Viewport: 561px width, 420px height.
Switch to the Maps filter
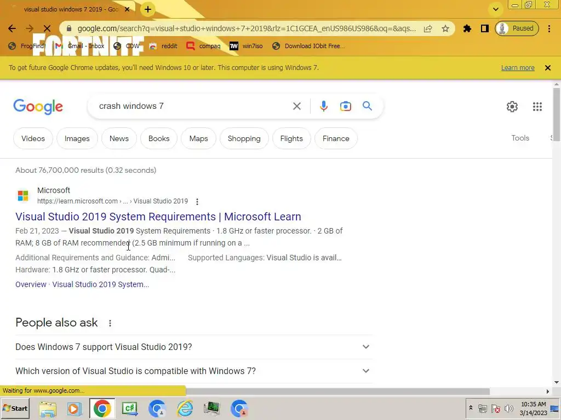coord(198,138)
